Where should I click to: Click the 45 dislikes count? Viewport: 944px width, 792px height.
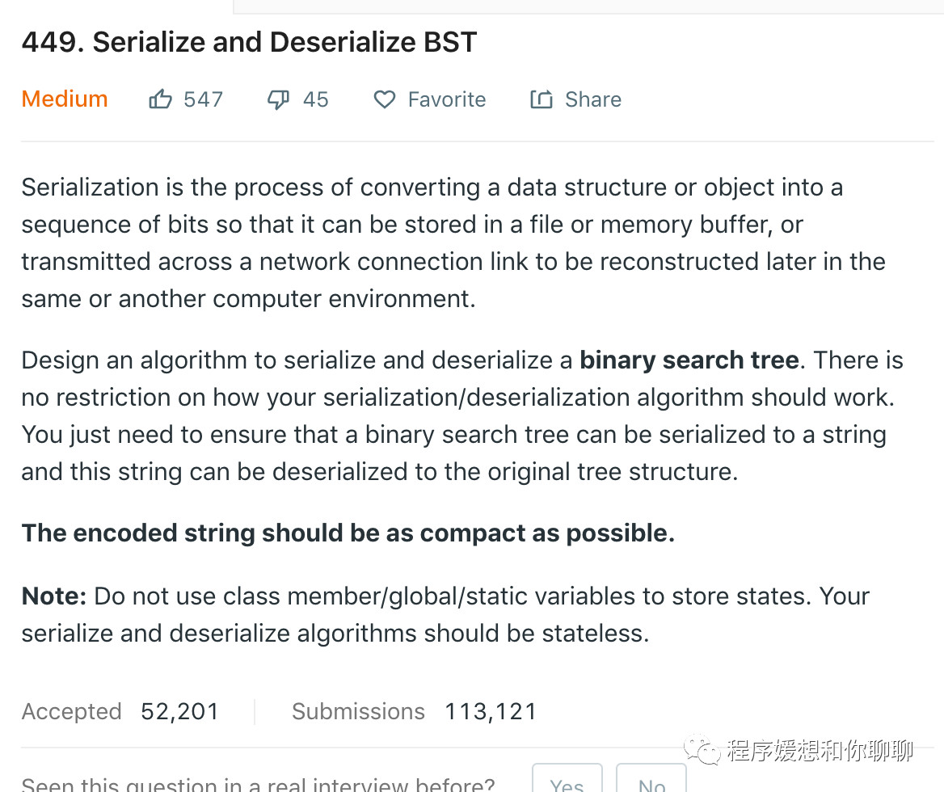pos(315,99)
